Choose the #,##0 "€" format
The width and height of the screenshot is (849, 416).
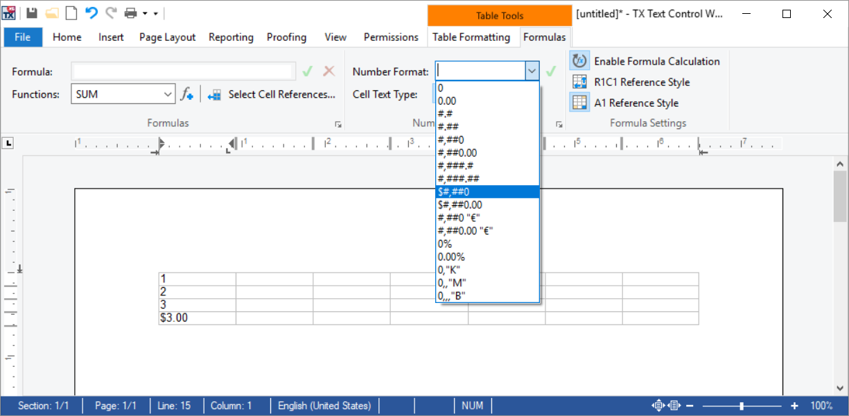[x=488, y=218]
